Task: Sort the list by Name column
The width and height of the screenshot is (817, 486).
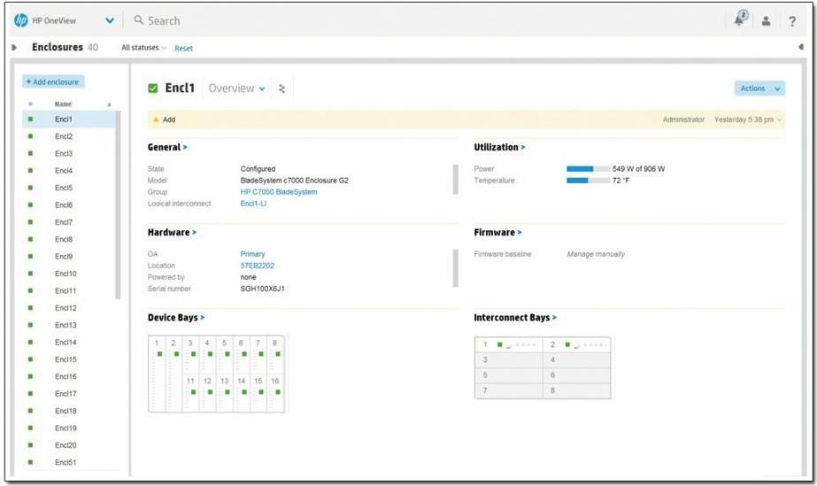Action: [63, 104]
